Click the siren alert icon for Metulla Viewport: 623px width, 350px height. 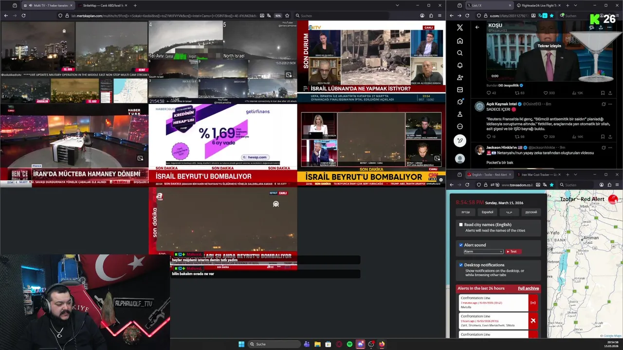(x=533, y=302)
